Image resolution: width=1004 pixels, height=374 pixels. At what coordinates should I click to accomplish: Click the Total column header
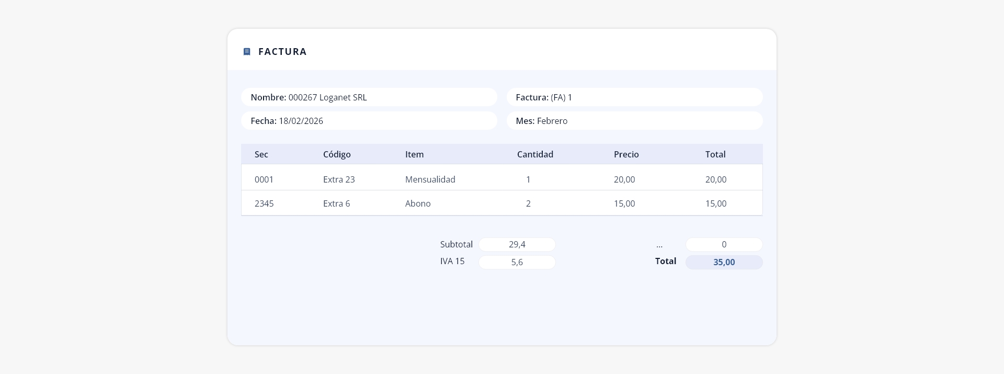[x=715, y=154]
